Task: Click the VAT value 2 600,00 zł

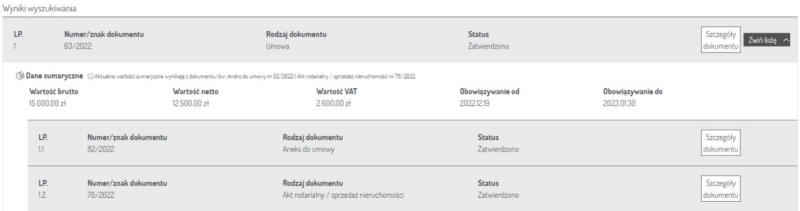Action: pyautogui.click(x=335, y=104)
